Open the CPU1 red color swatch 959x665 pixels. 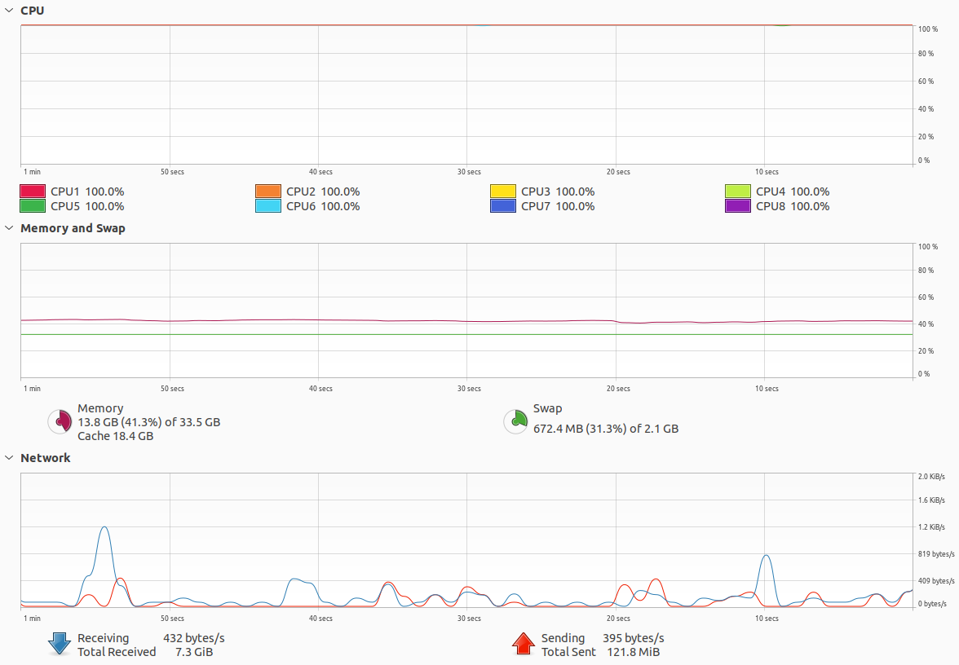pyautogui.click(x=33, y=192)
